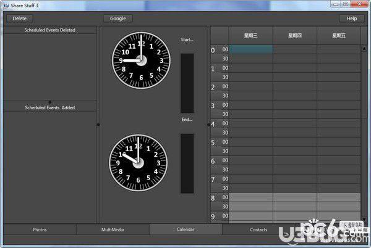The height and width of the screenshot is (248, 371).
Task: Select the highlighted 0:00 cell under 星期三
Action: [x=251, y=49]
